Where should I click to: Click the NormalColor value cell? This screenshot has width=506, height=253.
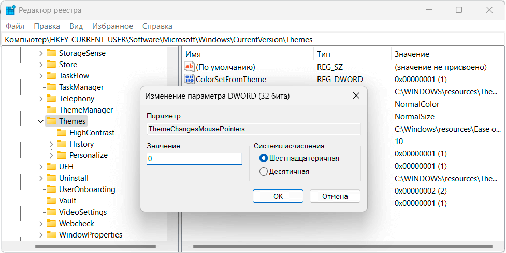[x=417, y=104]
